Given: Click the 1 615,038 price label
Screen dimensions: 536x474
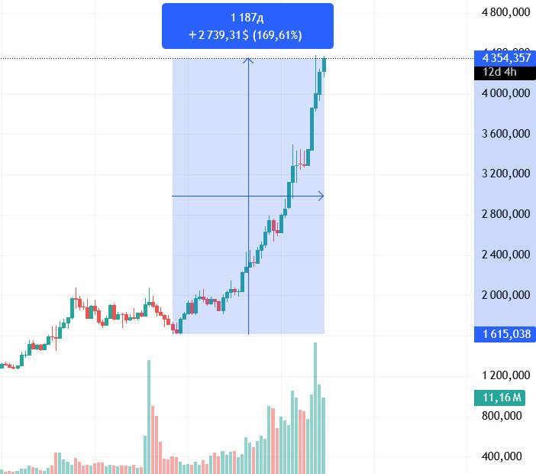Looking at the screenshot, I should (x=506, y=334).
